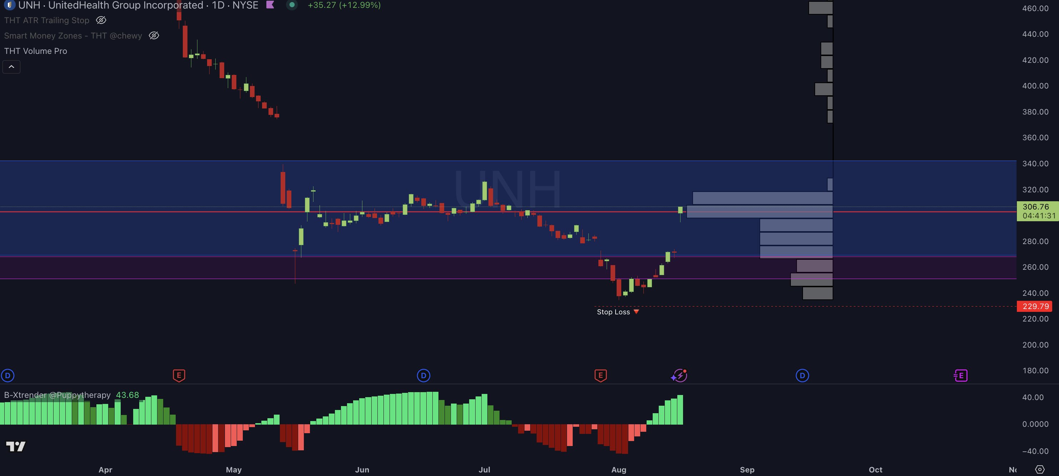Select the B-Xtrender @Puppytherapy indicator label
The height and width of the screenshot is (476, 1059).
[57, 395]
